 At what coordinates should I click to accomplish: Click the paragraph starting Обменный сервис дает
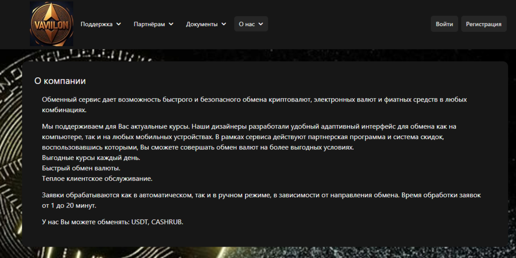coord(254,105)
